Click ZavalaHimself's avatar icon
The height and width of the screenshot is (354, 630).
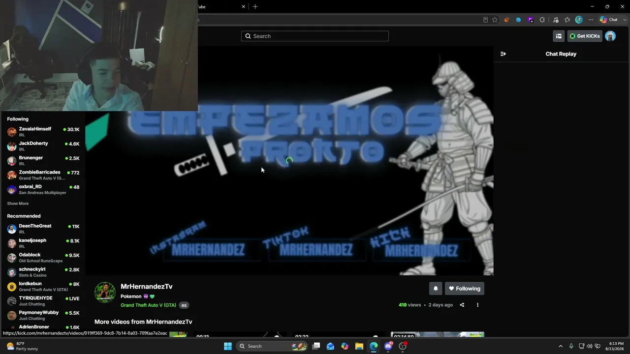12,132
